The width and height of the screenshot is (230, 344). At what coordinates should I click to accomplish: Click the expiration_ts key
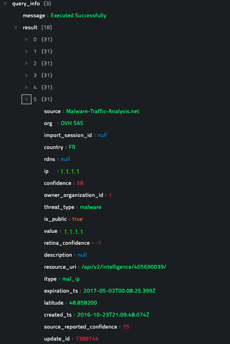61,291
